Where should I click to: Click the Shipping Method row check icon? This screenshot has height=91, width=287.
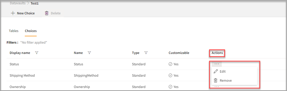[x=170, y=76]
